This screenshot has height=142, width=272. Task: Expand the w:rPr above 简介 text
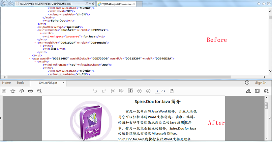coord(41,46)
